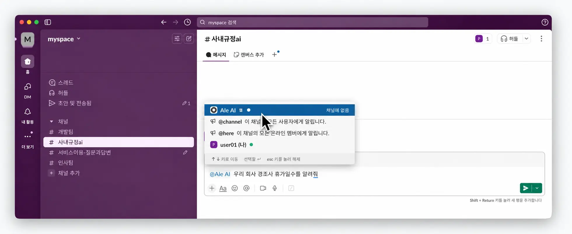Toggle the sidebar panel icon
This screenshot has width=572, height=234.
click(48, 22)
